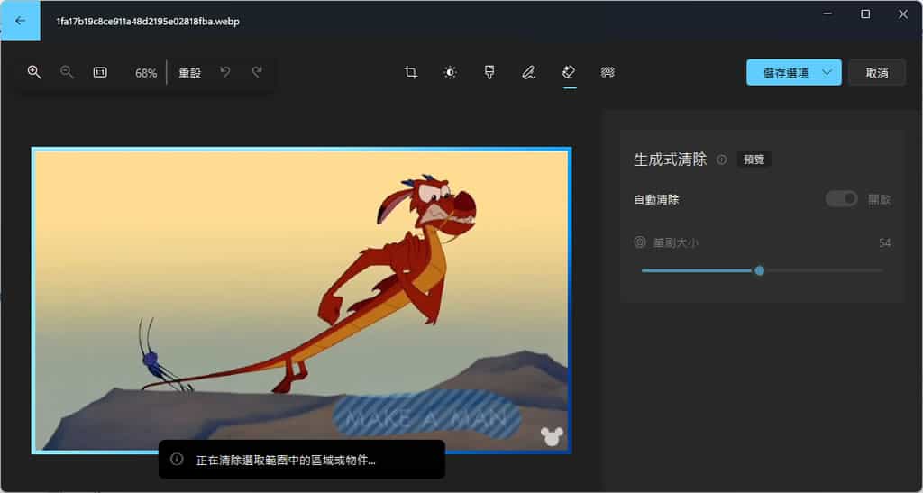Click the info icon in the status toast
Viewport: 923px width, 493px height.
177,459
